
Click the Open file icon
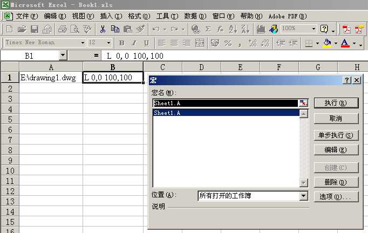(22, 29)
